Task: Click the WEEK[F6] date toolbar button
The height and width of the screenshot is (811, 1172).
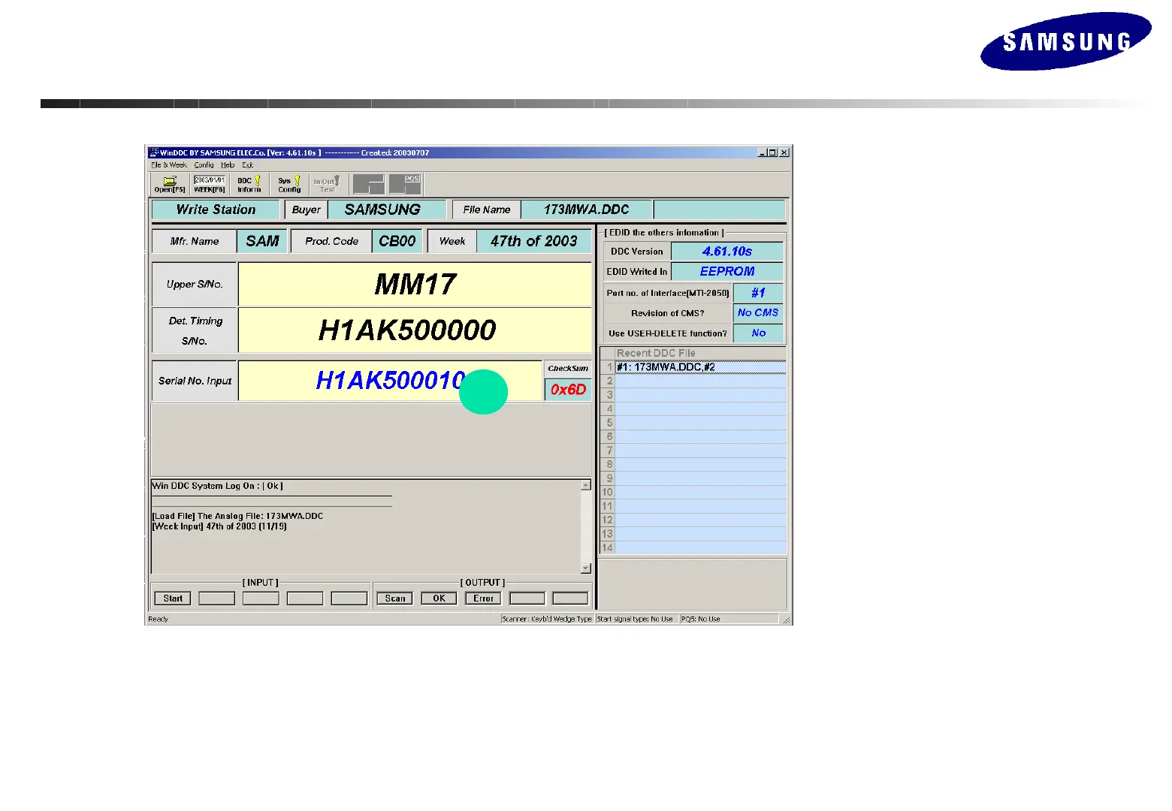Action: tap(210, 184)
